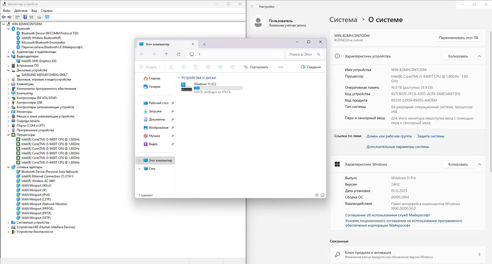This screenshot has width=492, height=264.
Task: Open the Вид menu in Device Manager
Action: click(x=34, y=11)
